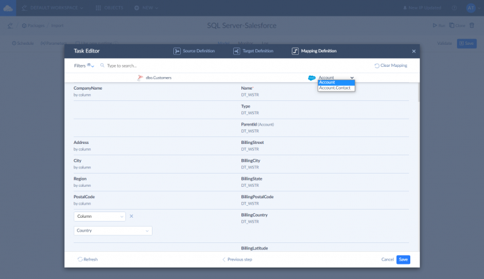Screen dimensions: 484x279
Task: Switch to the Source Definition tab
Action: (x=199, y=50)
